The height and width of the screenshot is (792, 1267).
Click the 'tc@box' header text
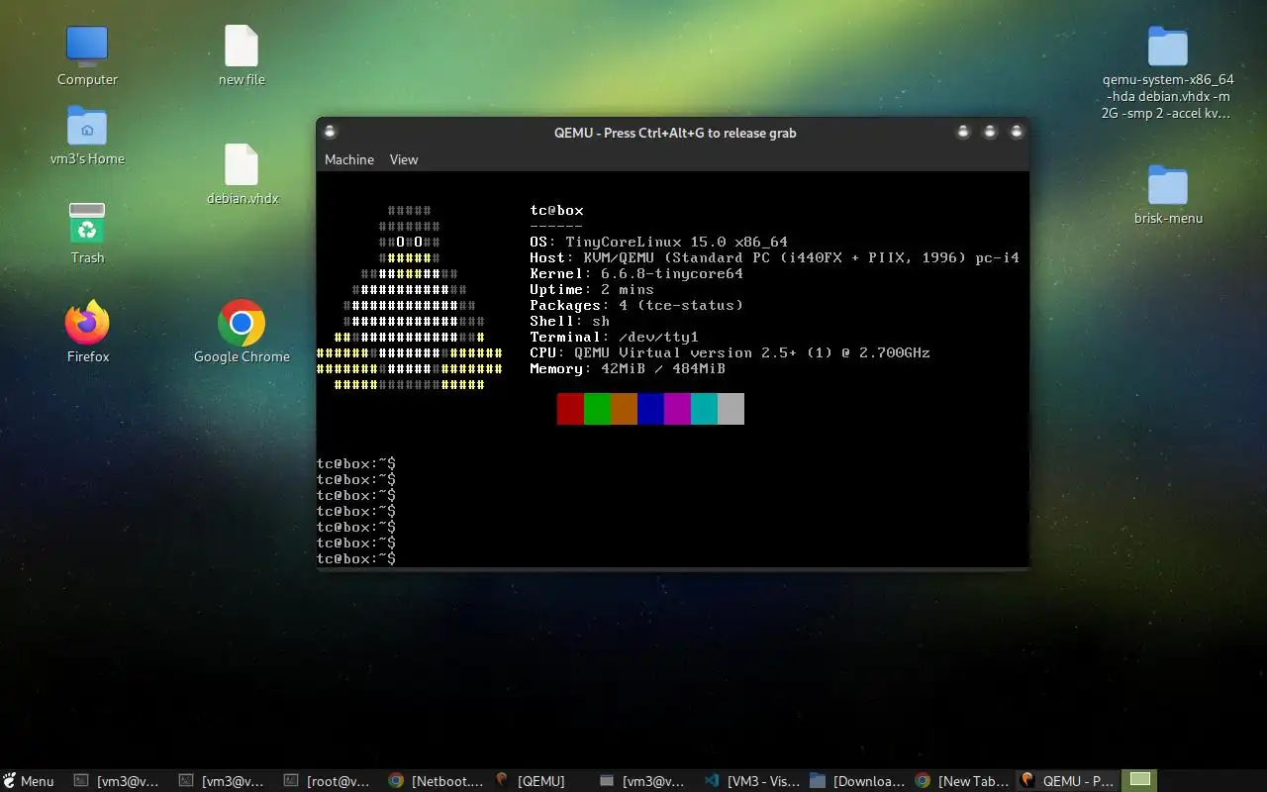click(556, 210)
